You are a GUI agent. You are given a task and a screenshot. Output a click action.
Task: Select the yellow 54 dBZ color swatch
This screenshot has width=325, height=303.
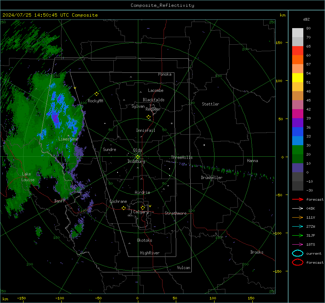click(x=298, y=77)
